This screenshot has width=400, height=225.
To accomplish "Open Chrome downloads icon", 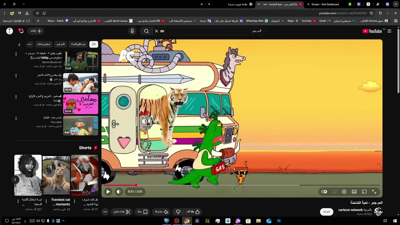I will point(27,13).
